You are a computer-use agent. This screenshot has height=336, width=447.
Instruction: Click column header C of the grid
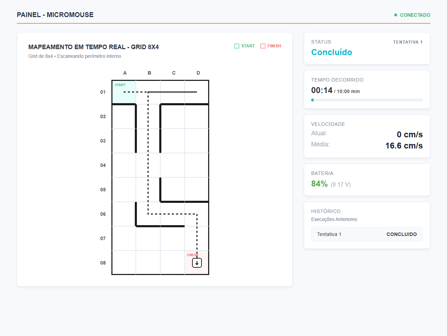click(174, 73)
